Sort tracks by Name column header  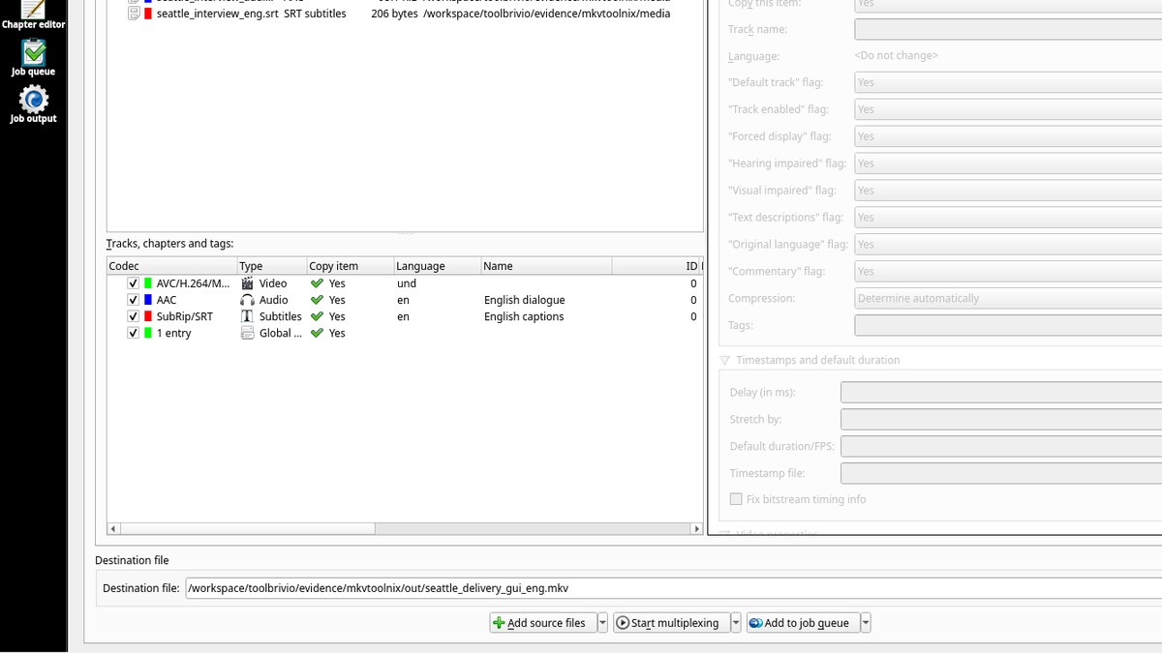pos(546,266)
